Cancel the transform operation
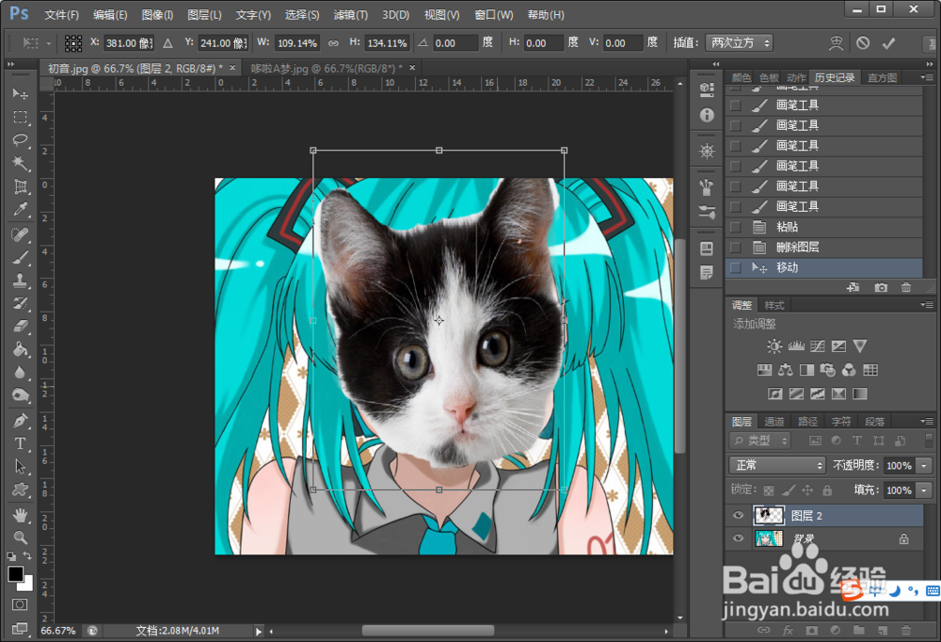 tap(863, 42)
